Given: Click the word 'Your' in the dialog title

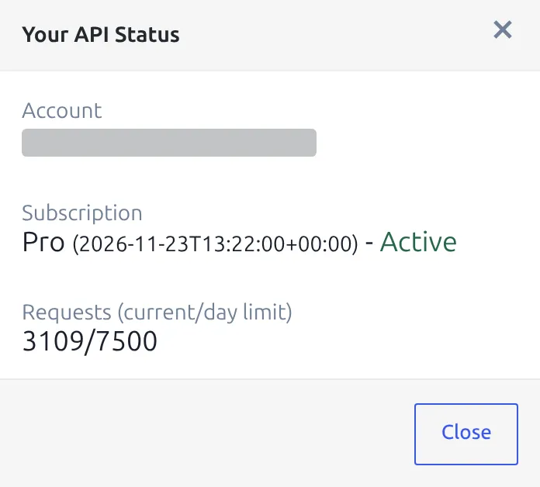Looking at the screenshot, I should (x=45, y=35).
